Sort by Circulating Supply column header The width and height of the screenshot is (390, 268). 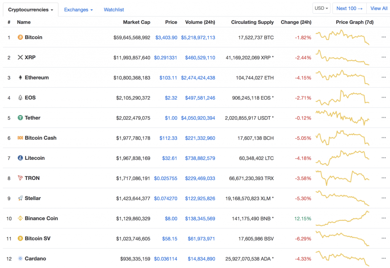pos(253,22)
